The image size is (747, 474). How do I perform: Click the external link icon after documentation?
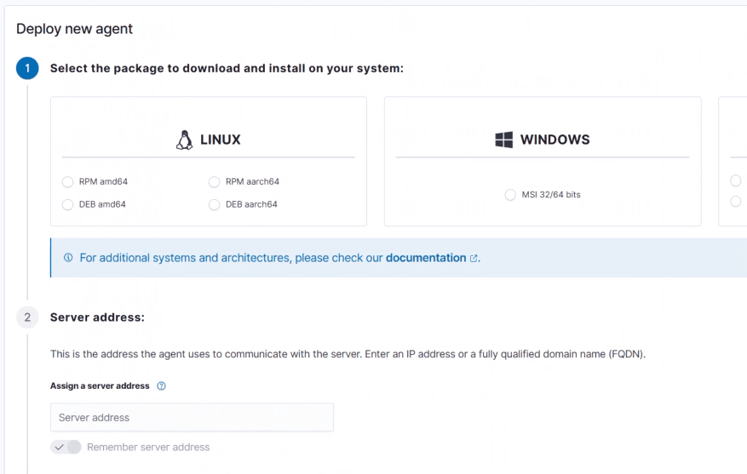pyautogui.click(x=474, y=258)
